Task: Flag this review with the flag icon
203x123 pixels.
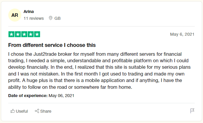Action: coord(192,111)
